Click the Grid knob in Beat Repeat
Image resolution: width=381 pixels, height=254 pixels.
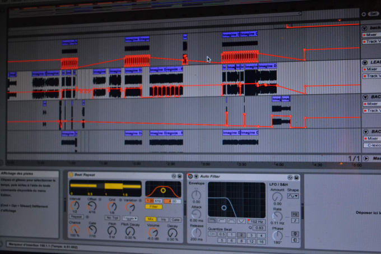pos(112,207)
